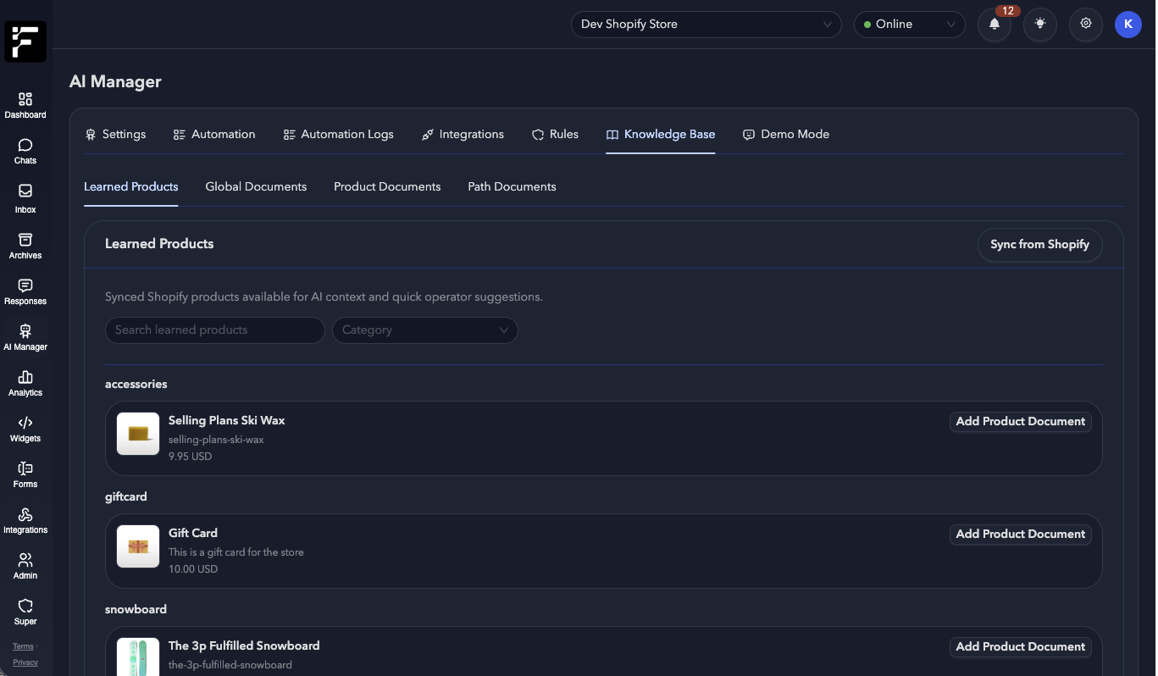Switch to the Automation Logs tab
1158x676 pixels.
(x=339, y=134)
